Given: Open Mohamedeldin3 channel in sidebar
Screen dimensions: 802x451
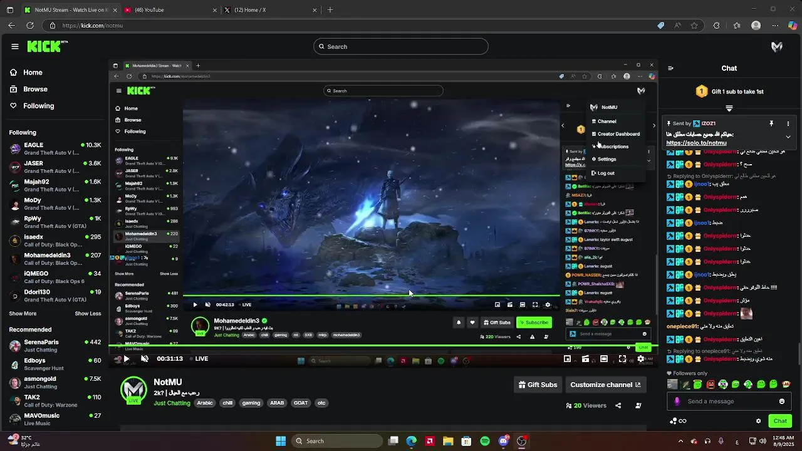Looking at the screenshot, I should [55, 259].
